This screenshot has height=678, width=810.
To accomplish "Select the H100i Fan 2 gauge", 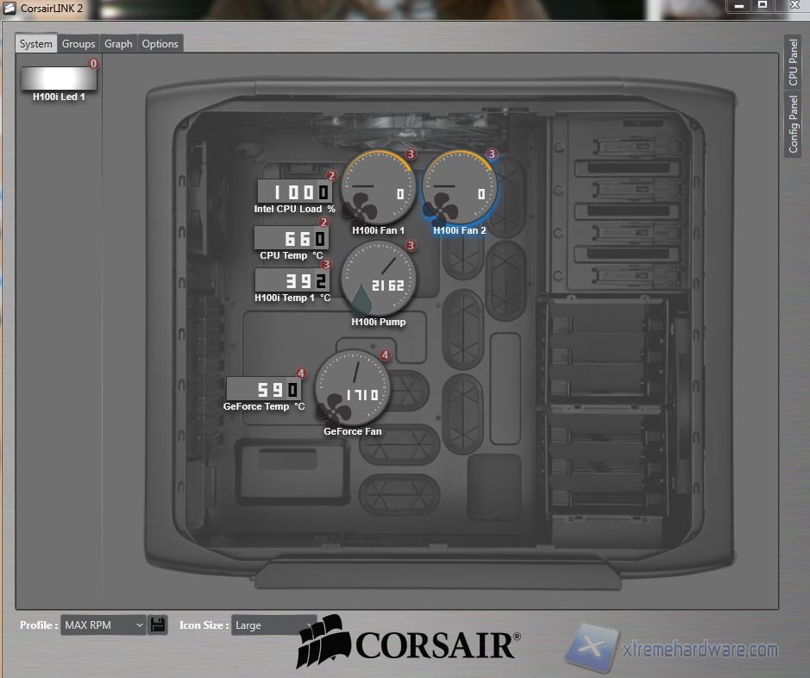I will point(459,188).
